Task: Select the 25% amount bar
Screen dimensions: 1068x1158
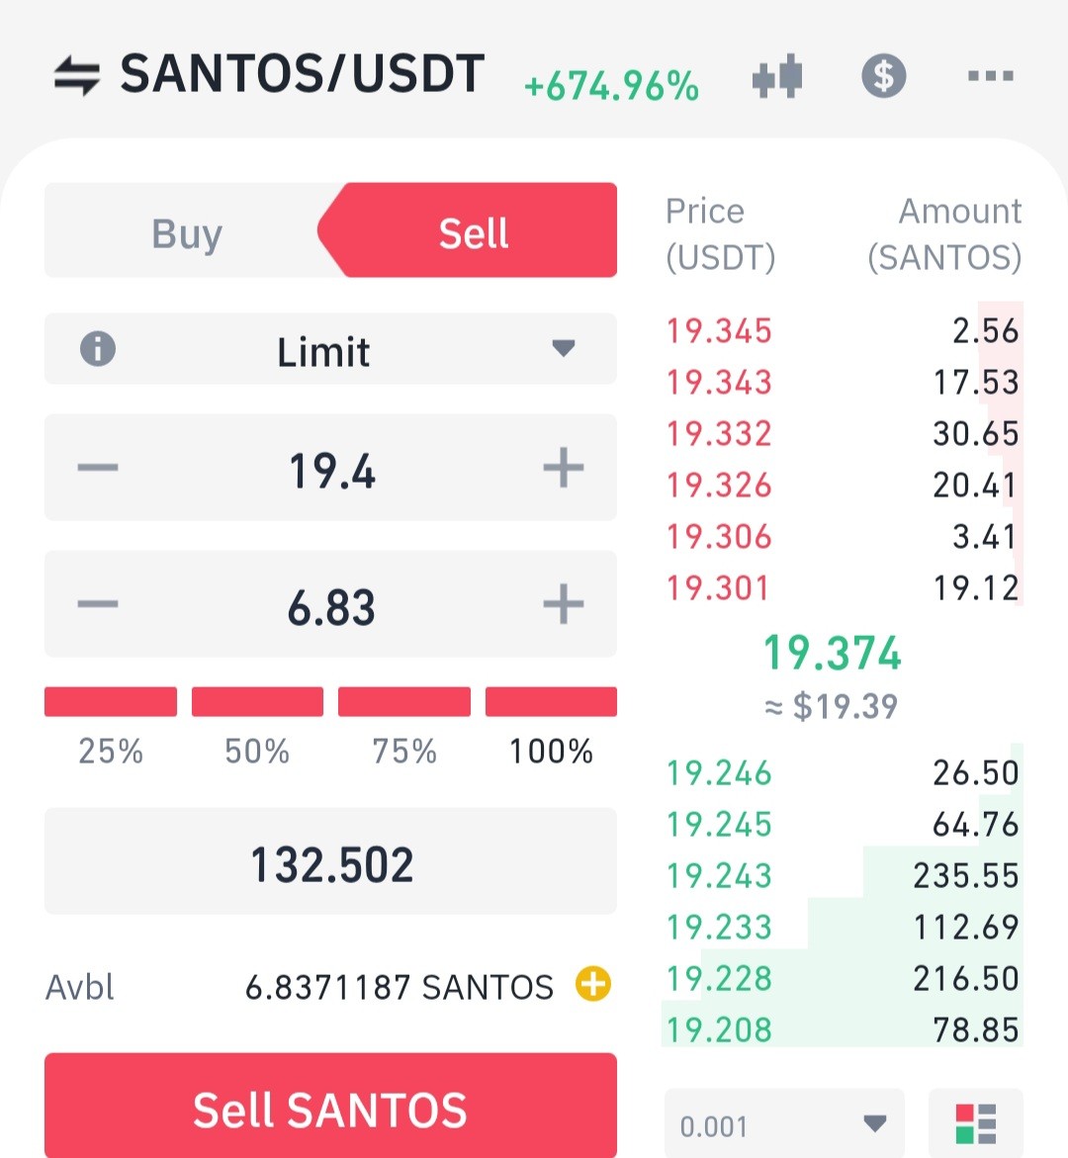Action: pos(111,701)
